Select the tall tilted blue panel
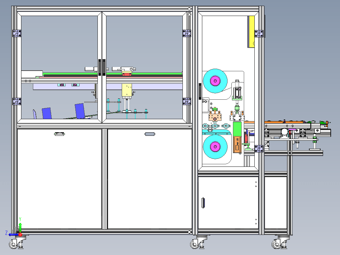Image resolution: width=340 pixels, height=255 pixels. pyautogui.click(x=80, y=111)
